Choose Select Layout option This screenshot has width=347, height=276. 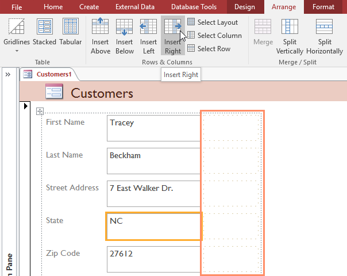coord(213,22)
